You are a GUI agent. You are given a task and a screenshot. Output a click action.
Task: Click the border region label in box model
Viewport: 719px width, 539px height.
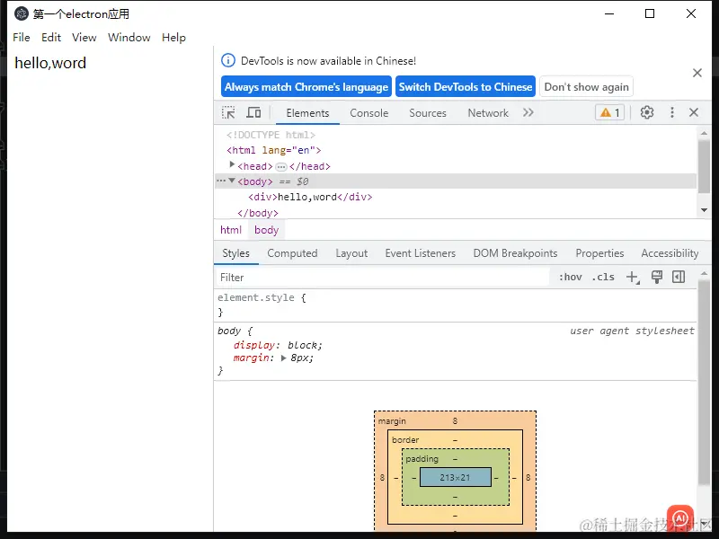point(405,440)
